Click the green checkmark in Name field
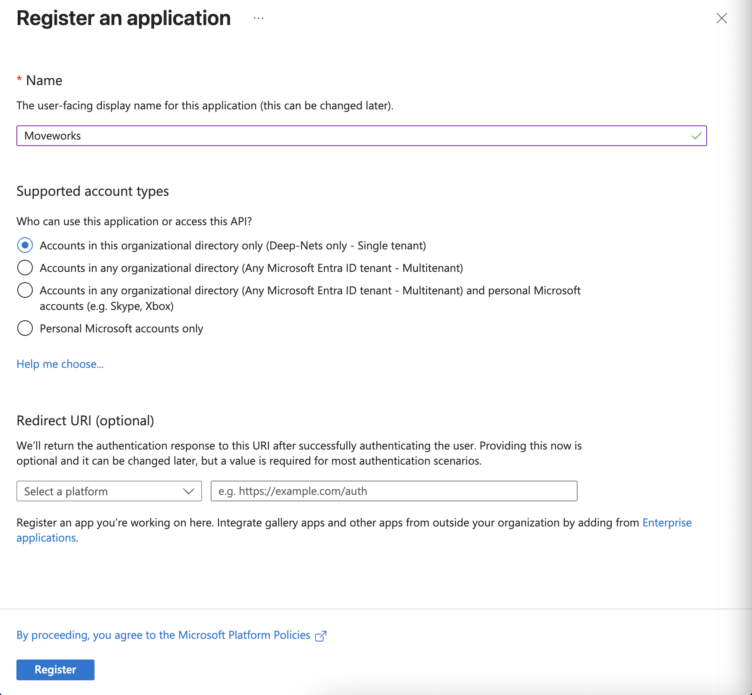Screen dimensions: 752x695 tap(696, 136)
